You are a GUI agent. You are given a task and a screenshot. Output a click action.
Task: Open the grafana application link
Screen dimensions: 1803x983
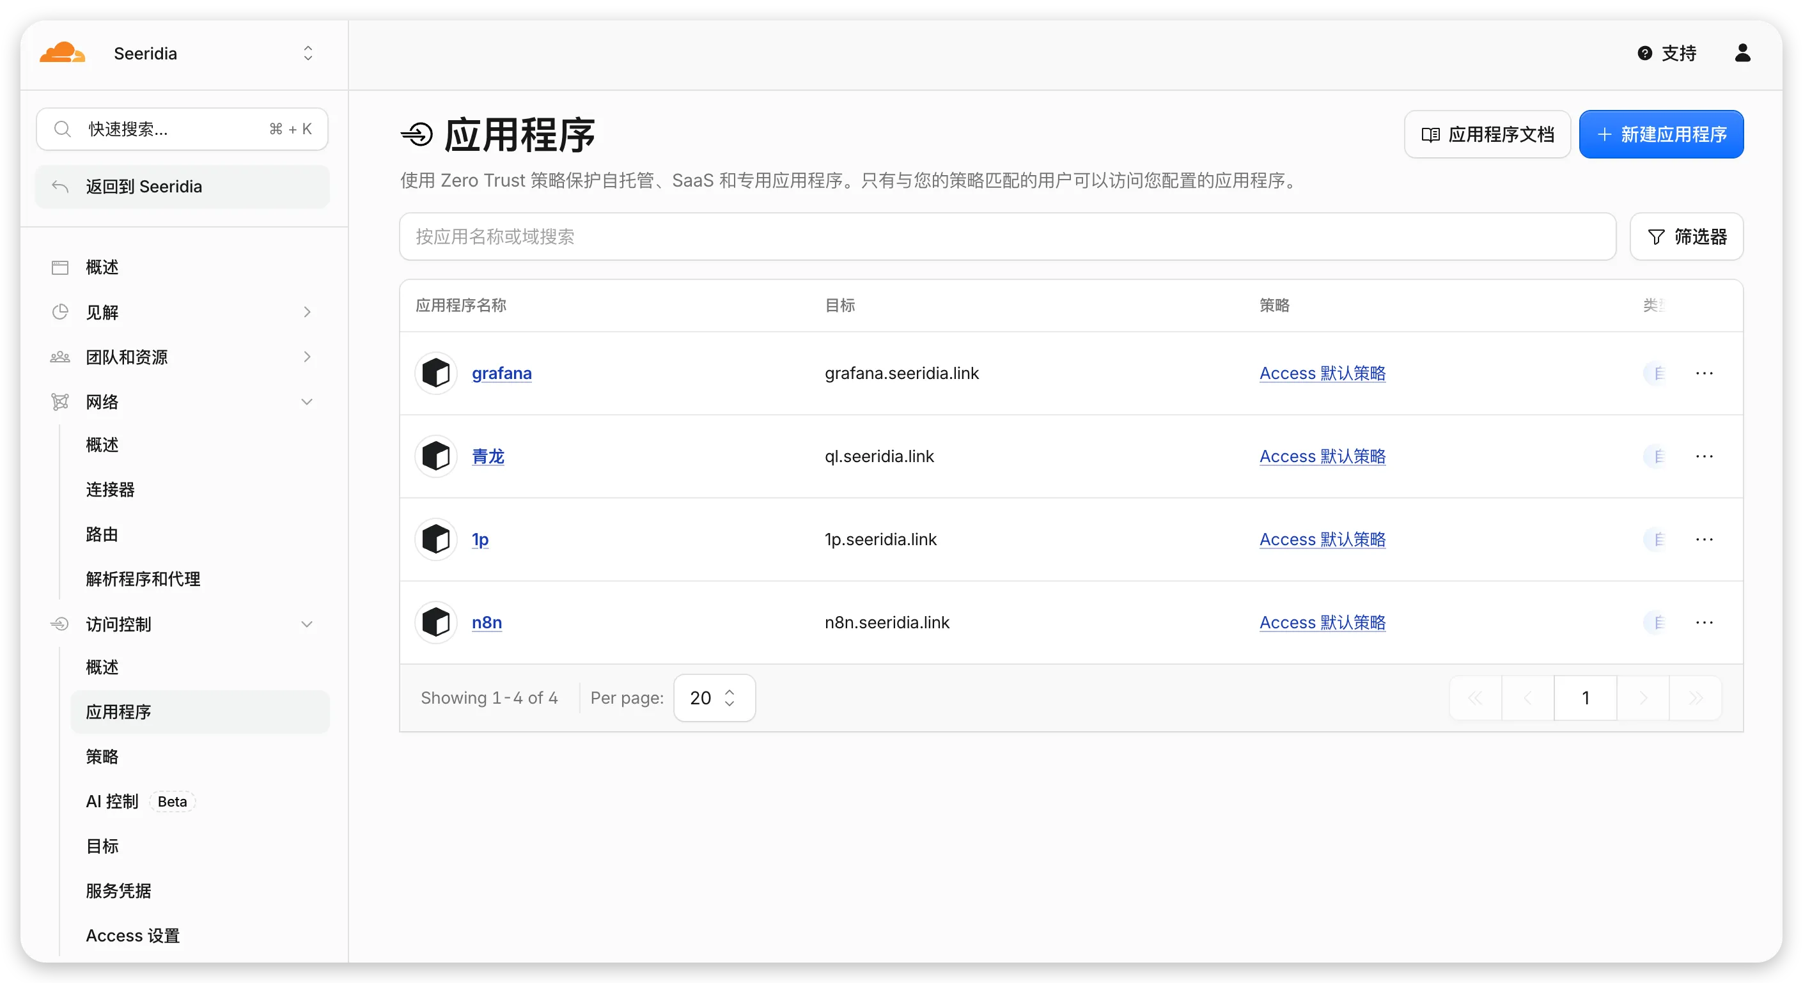coord(502,374)
